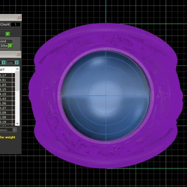Click the weight list scrollbar thumb
The width and height of the screenshot is (187, 187).
tap(17, 81)
